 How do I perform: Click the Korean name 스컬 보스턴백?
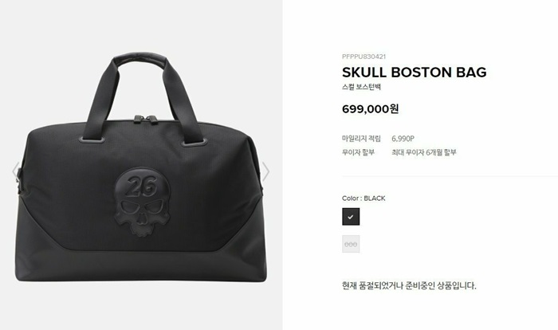361,87
